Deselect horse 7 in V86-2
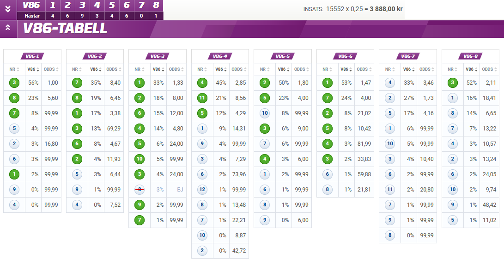504x260 pixels. 77,83
